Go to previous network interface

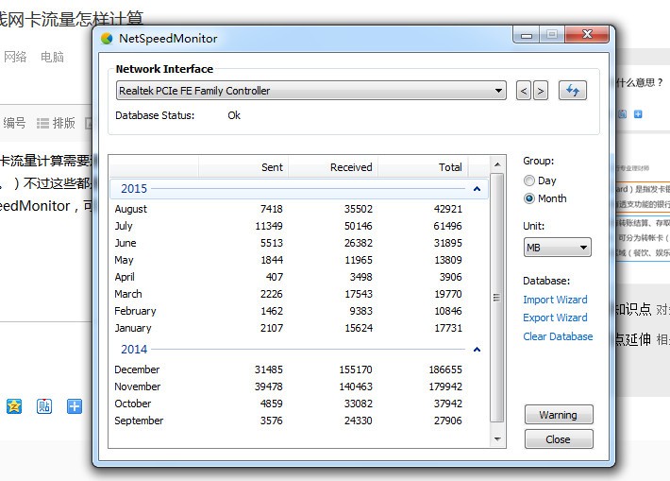click(x=524, y=91)
